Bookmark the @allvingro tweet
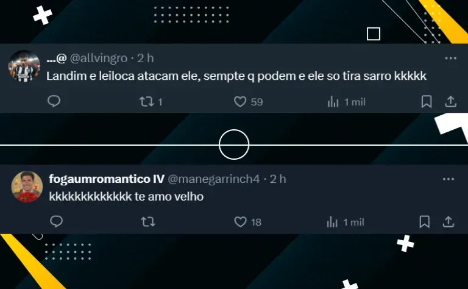 (427, 101)
